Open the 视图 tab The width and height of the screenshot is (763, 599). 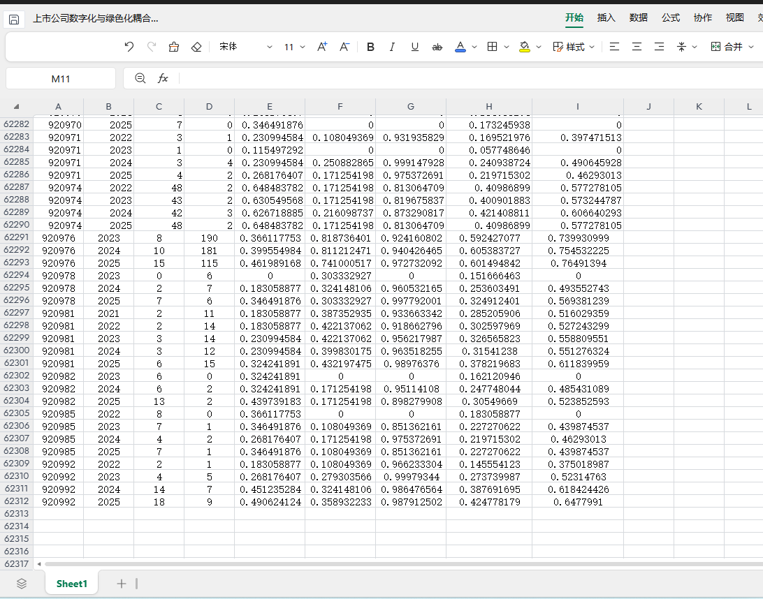coord(735,18)
